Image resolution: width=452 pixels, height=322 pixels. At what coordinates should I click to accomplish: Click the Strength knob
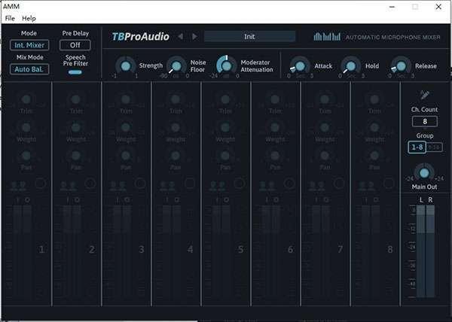tap(126, 66)
